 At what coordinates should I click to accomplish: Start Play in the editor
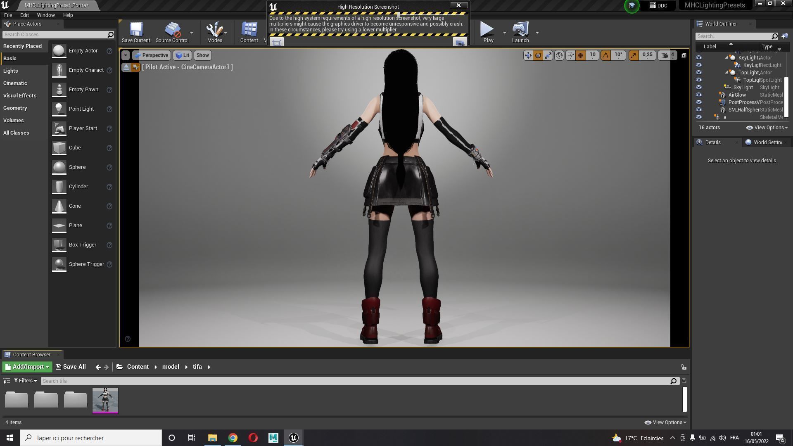point(488,32)
